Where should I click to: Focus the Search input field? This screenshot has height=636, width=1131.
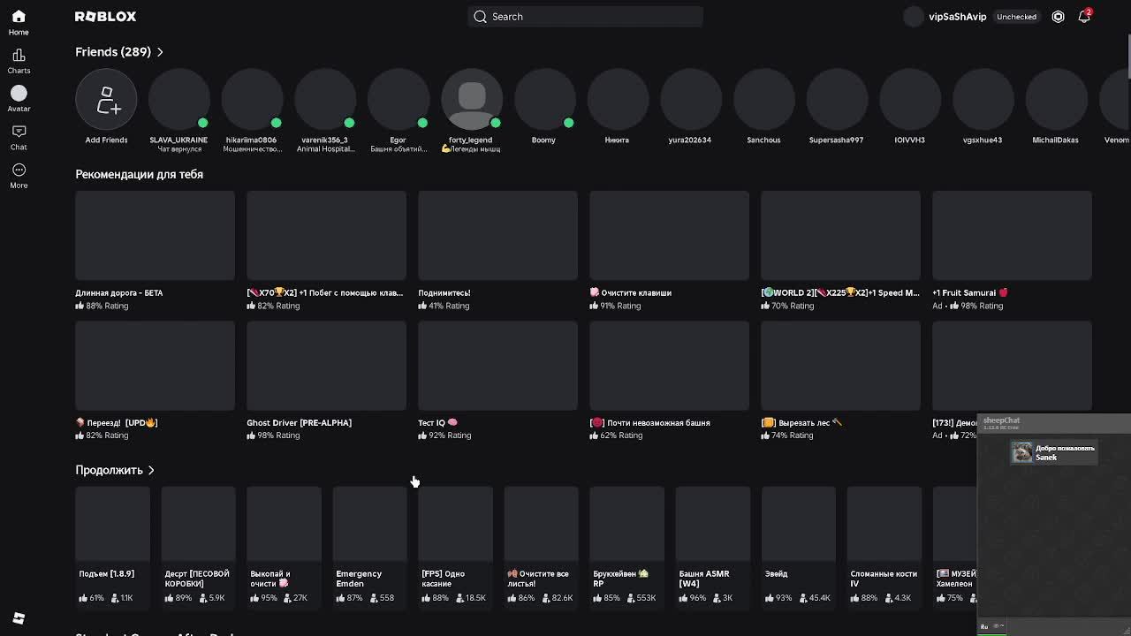[585, 17]
